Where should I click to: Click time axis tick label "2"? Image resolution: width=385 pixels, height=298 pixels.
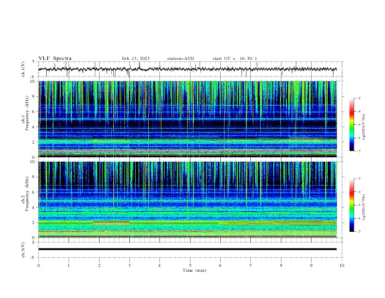pos(99,265)
